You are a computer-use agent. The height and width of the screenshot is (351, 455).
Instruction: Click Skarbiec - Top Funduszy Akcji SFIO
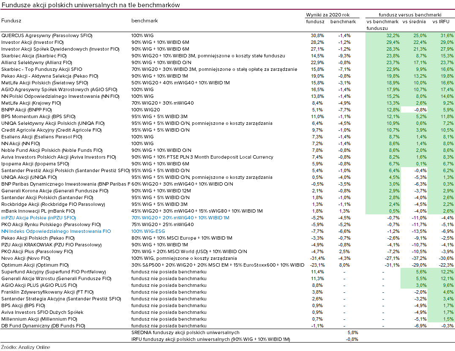(42, 69)
